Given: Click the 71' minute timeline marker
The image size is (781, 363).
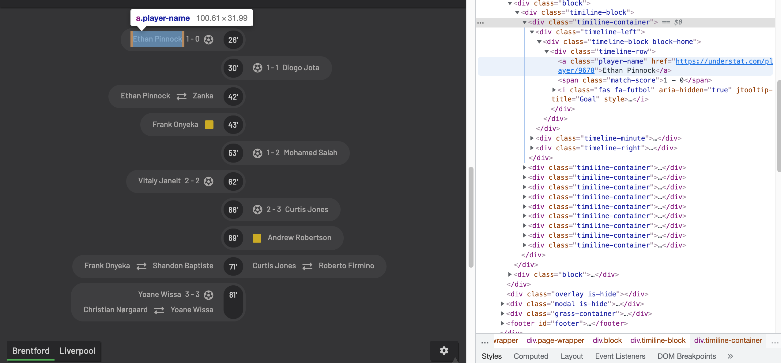Looking at the screenshot, I should coord(233,267).
